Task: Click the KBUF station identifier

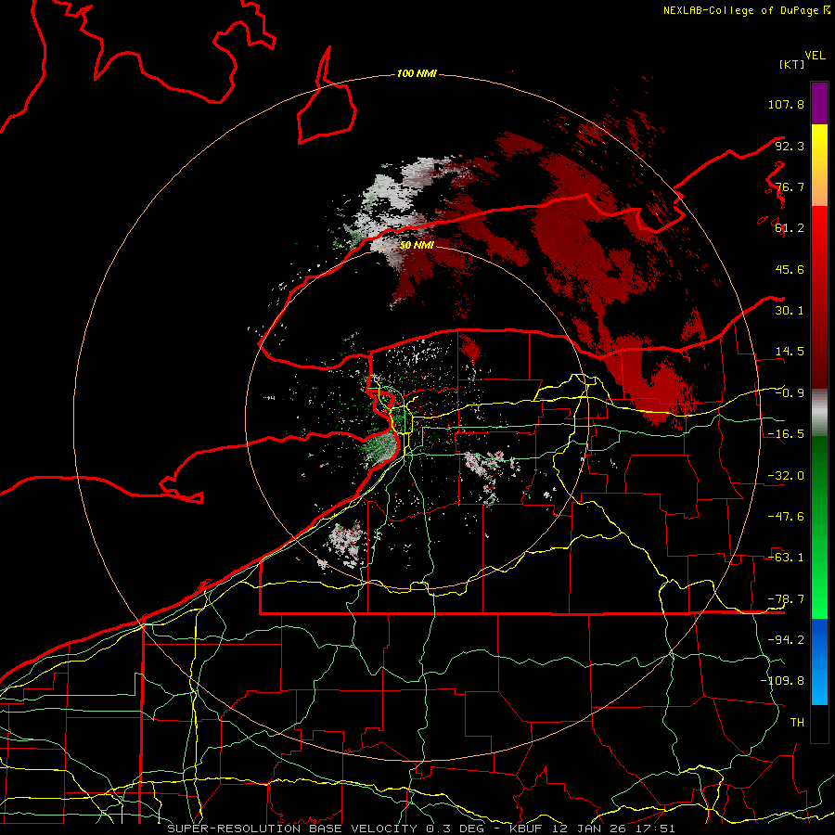Action: coord(526,829)
